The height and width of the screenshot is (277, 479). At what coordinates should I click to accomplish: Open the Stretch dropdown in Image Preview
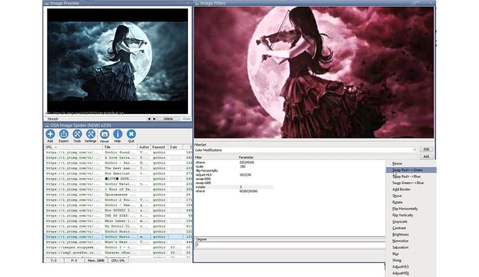click(x=95, y=118)
